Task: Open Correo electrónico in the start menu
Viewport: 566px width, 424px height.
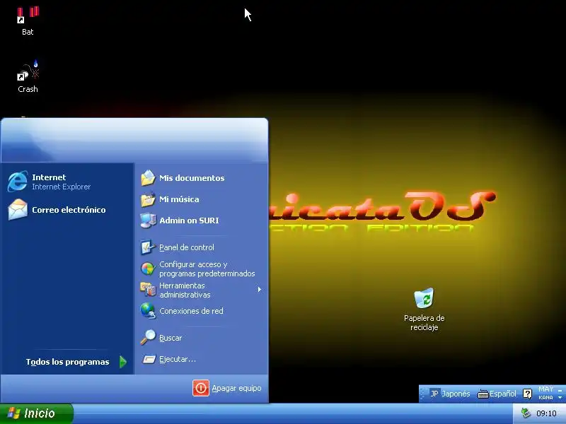Action: (67, 210)
